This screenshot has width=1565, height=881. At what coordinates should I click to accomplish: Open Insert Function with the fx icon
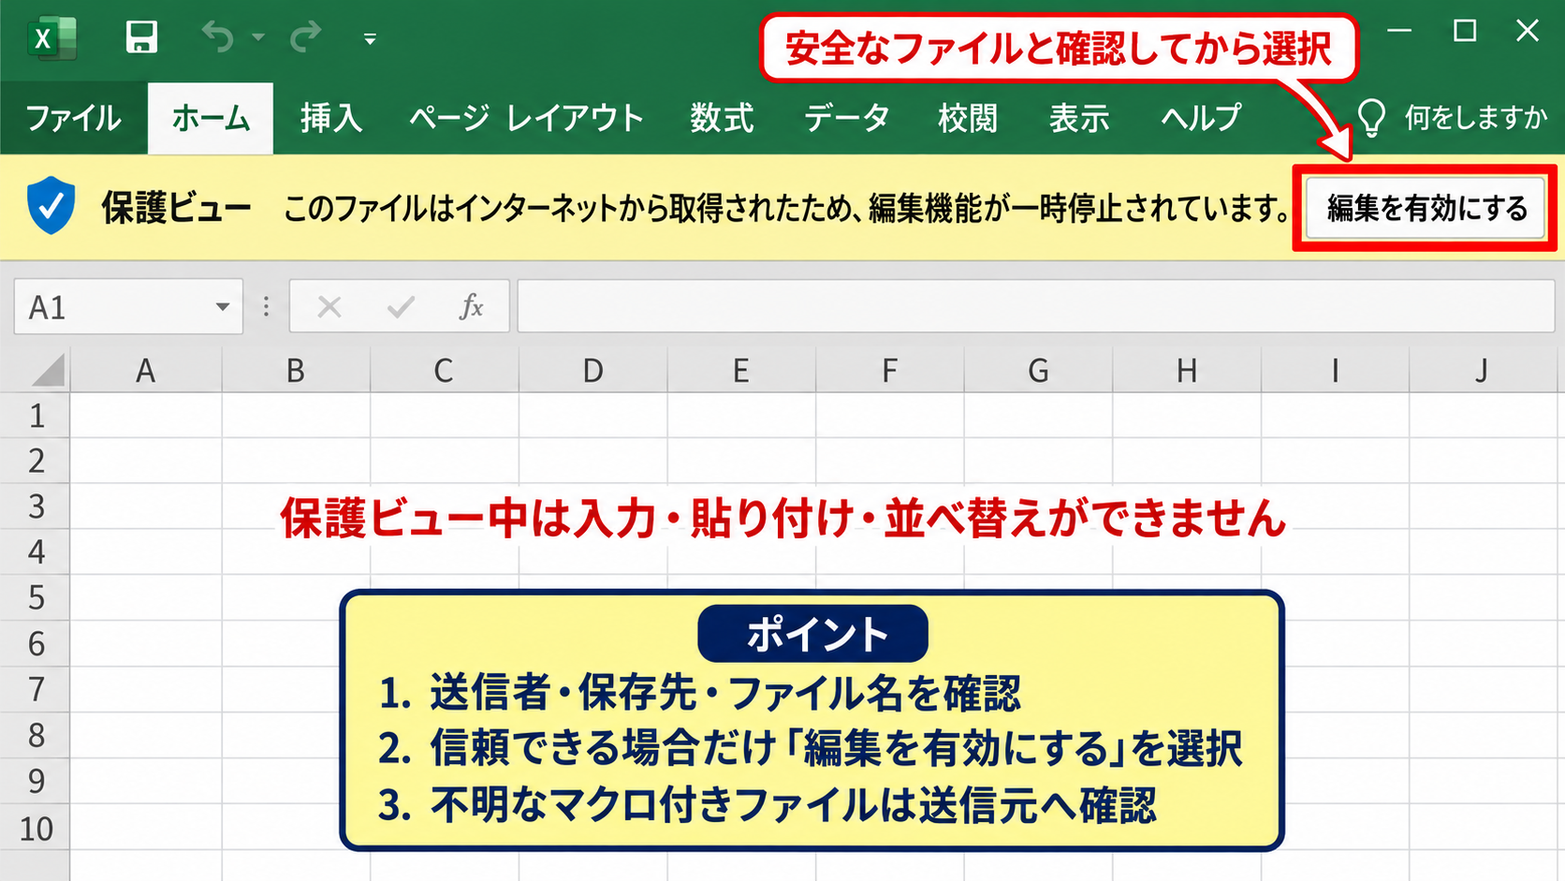click(x=471, y=306)
